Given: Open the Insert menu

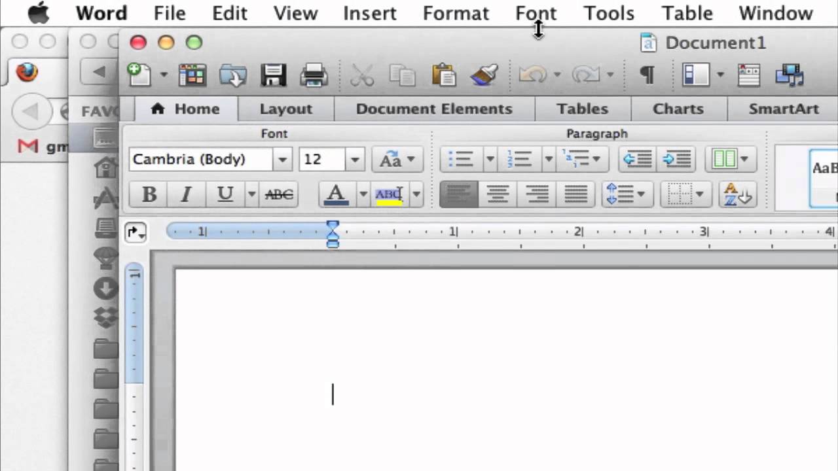Looking at the screenshot, I should pos(370,13).
